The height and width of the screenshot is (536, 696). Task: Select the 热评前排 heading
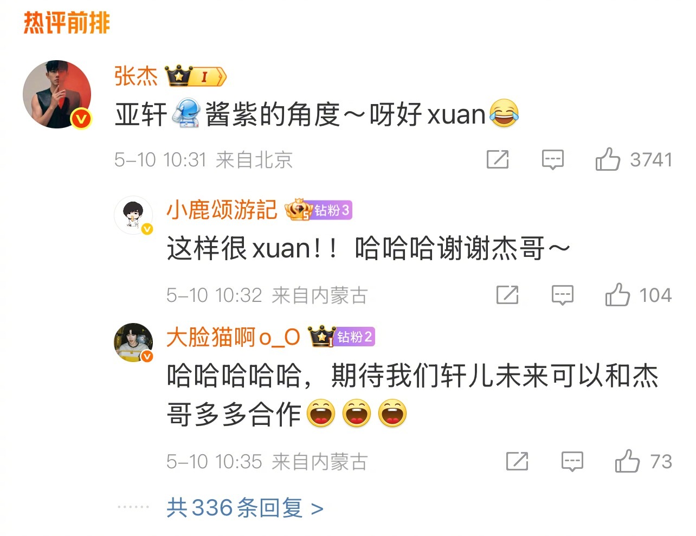[x=67, y=23]
